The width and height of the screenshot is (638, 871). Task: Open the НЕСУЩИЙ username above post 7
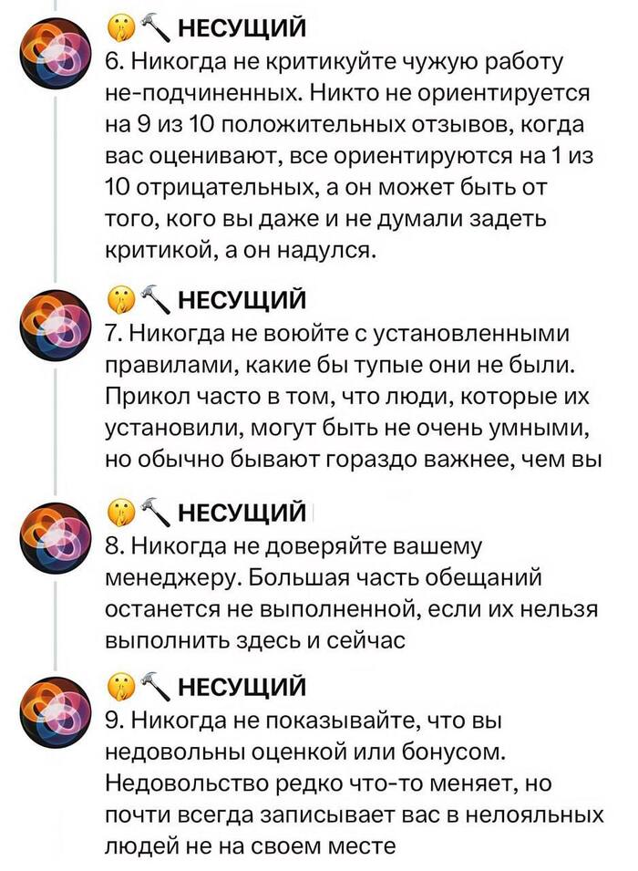tap(239, 299)
